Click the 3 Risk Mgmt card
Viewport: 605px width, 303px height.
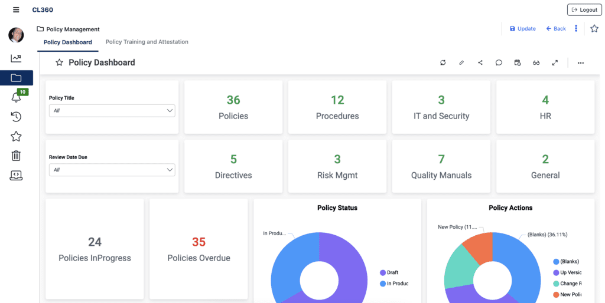click(x=337, y=166)
